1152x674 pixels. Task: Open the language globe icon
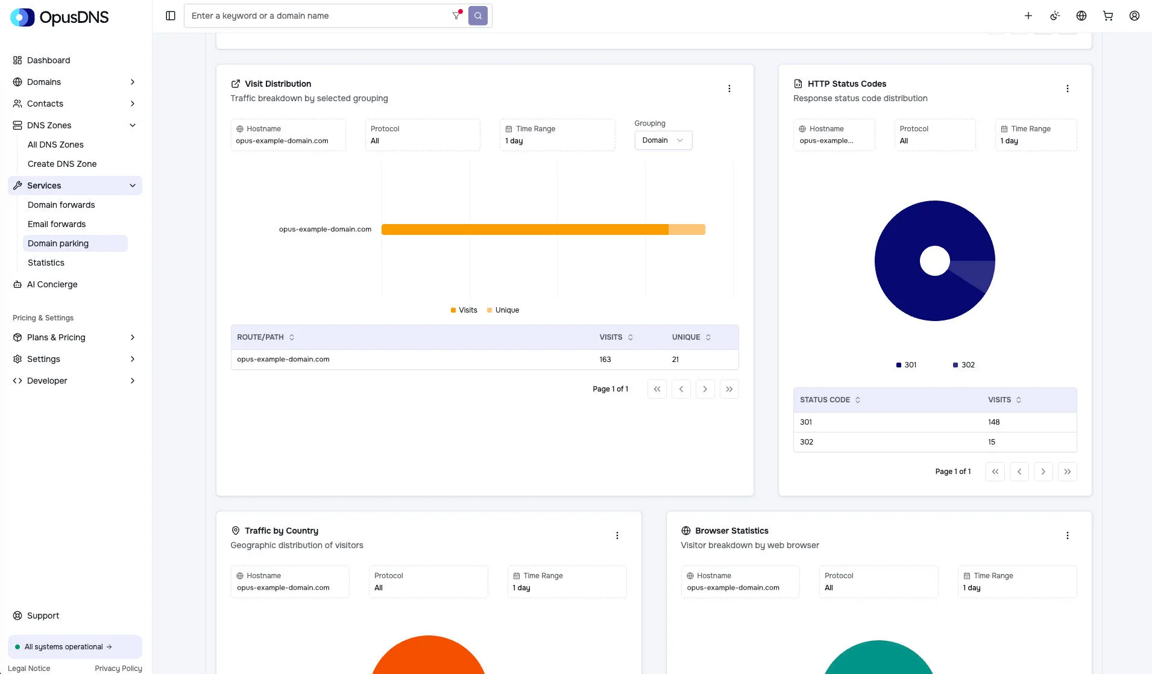[1081, 16]
